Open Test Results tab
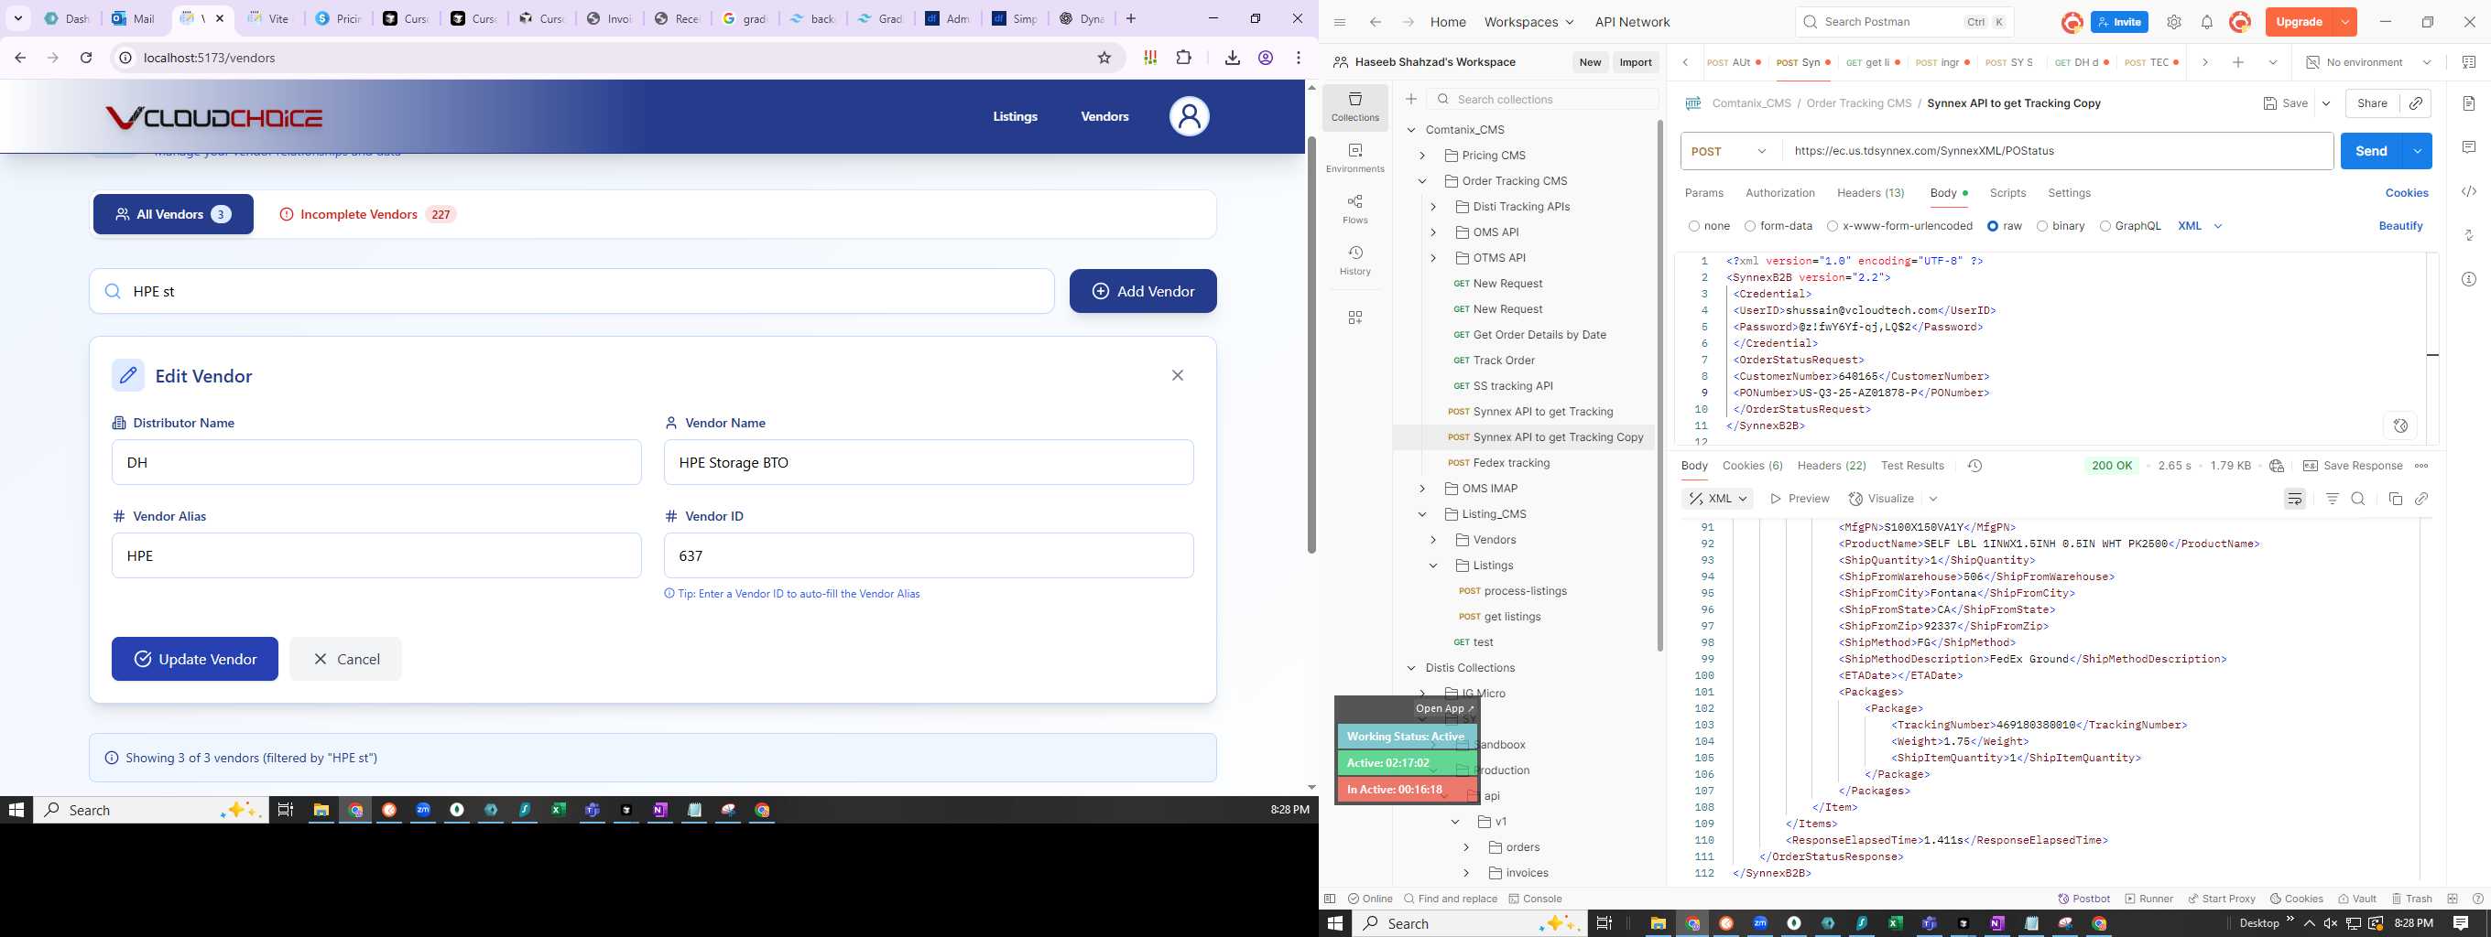The width and height of the screenshot is (2491, 937). (1912, 466)
